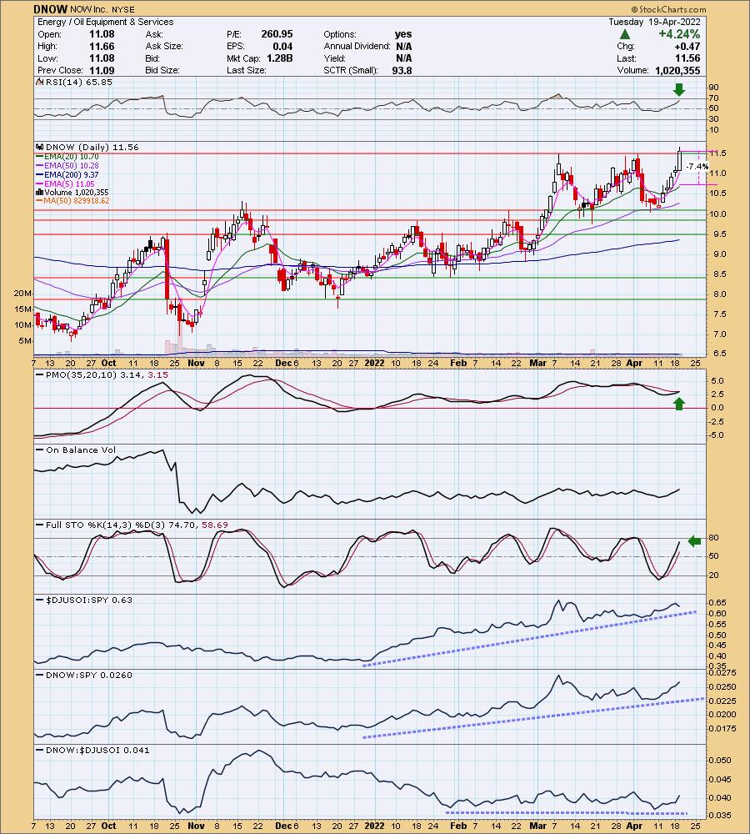Click the 11.5 price axis label
The image size is (750, 834).
click(718, 153)
